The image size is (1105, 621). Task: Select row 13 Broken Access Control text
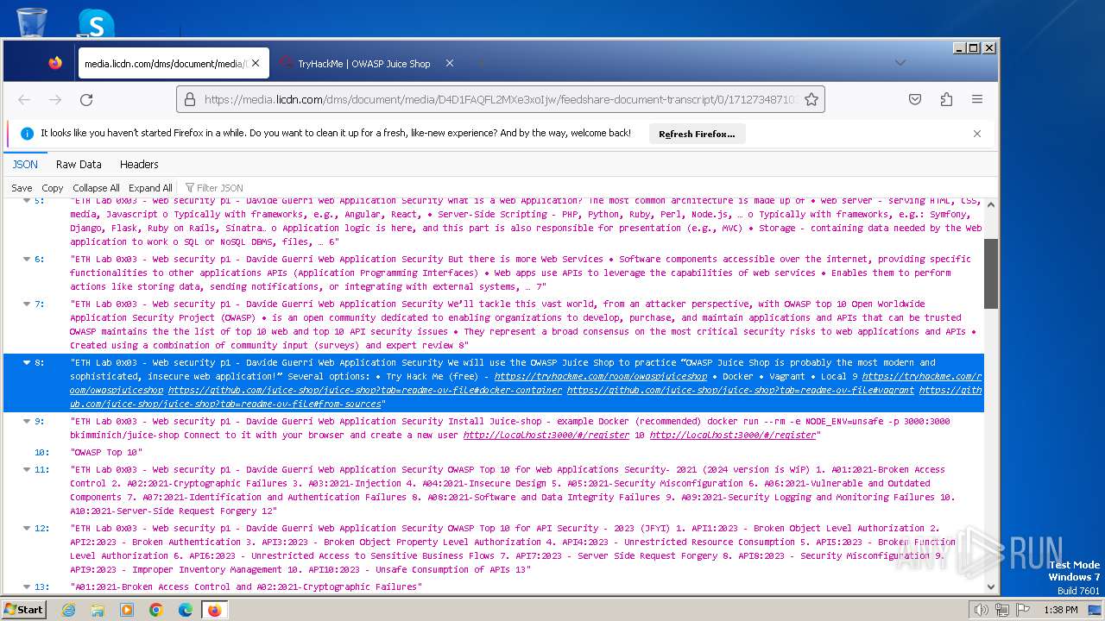tap(246, 586)
